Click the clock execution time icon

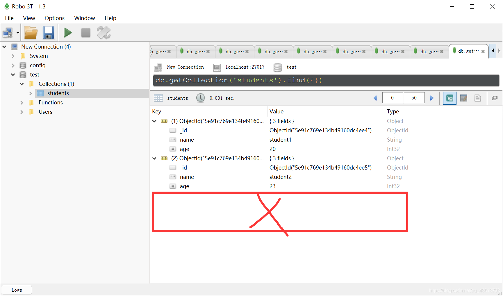tap(201, 98)
